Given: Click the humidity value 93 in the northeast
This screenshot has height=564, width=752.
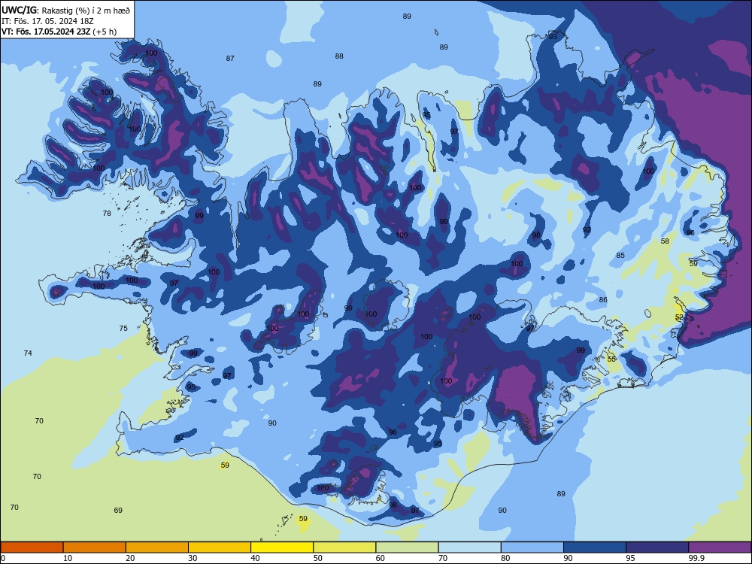Looking at the screenshot, I should point(553,36).
